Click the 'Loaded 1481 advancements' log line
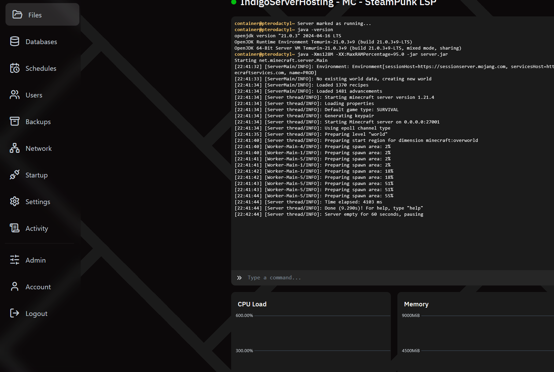This screenshot has width=554, height=372. 308,91
